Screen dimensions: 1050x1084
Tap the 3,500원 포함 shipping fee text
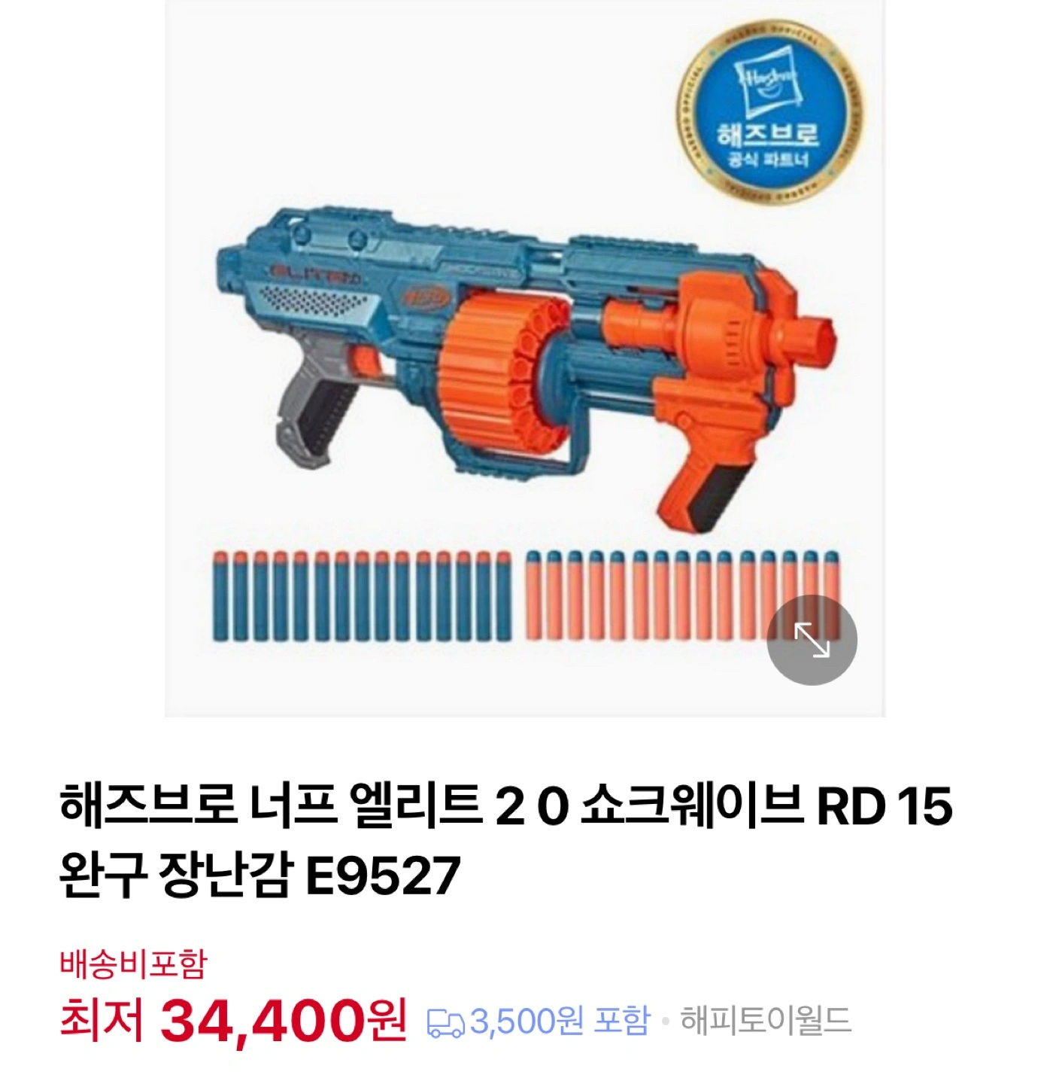coord(560,1022)
